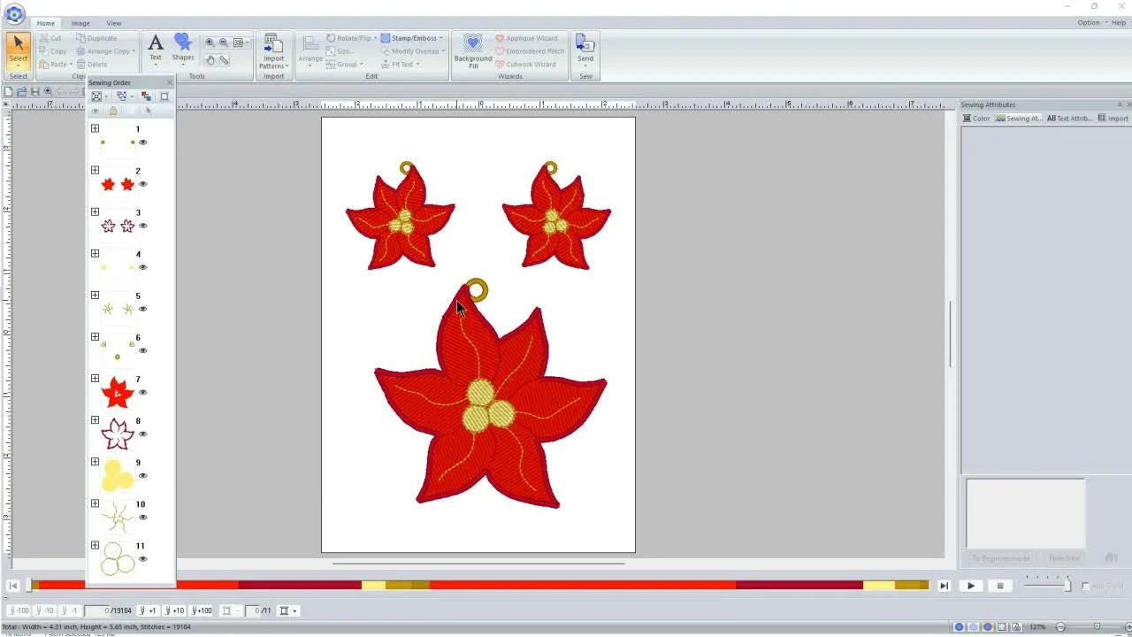Click the stitch simulator progress handle
The height and width of the screenshot is (637, 1132).
click(x=28, y=585)
